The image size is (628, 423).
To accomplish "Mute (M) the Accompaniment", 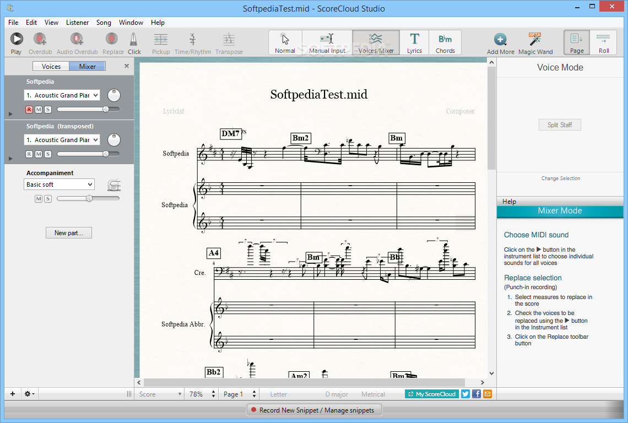I will pyautogui.click(x=39, y=199).
